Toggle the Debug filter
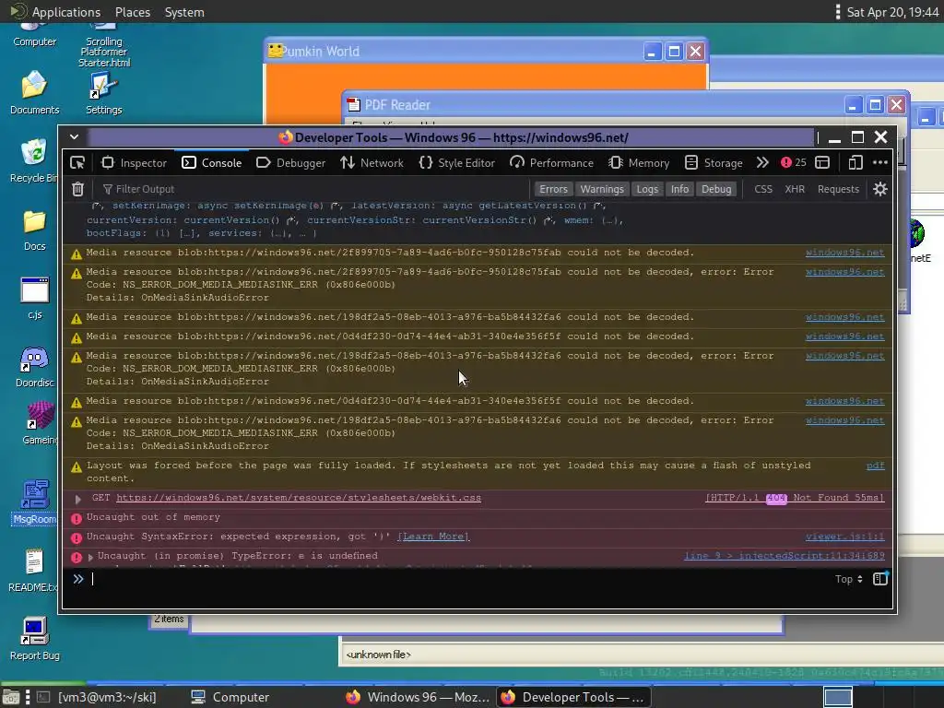 (x=716, y=189)
